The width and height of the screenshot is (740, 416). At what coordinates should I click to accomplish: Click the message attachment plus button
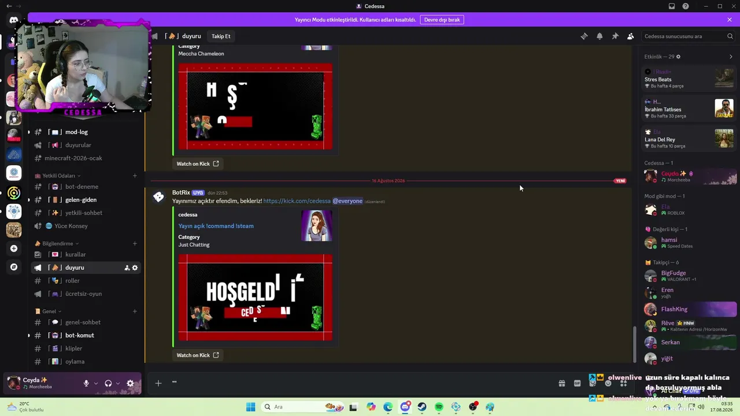coord(158,383)
